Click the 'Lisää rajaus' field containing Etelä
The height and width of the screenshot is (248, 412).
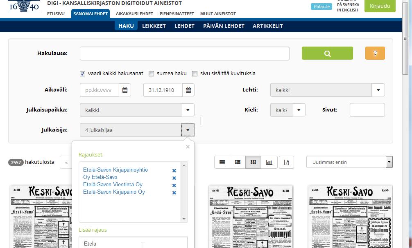tap(133, 243)
